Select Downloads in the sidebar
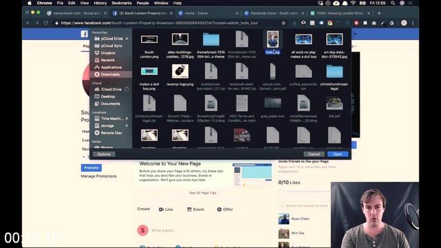Image resolution: width=441 pixels, height=248 pixels. pyautogui.click(x=111, y=74)
